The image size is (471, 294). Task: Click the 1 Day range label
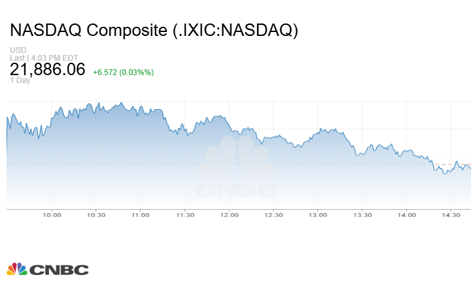(20, 80)
